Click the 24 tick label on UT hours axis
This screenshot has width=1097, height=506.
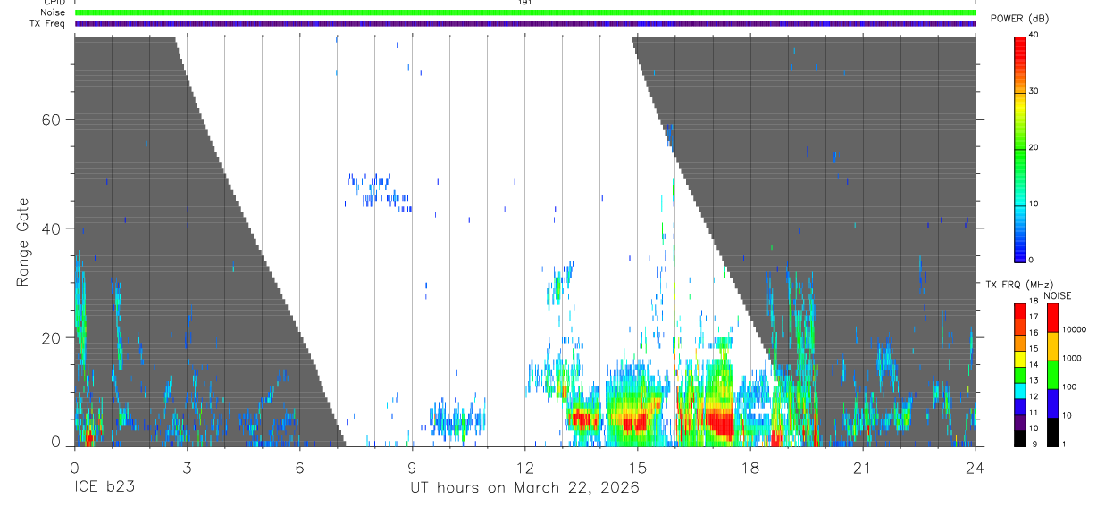tap(975, 467)
